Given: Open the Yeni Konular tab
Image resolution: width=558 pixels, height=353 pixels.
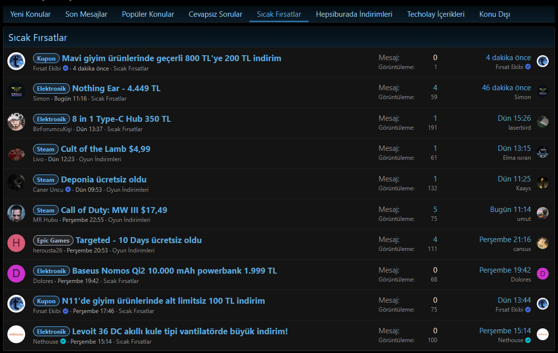Looking at the screenshot, I should point(30,14).
